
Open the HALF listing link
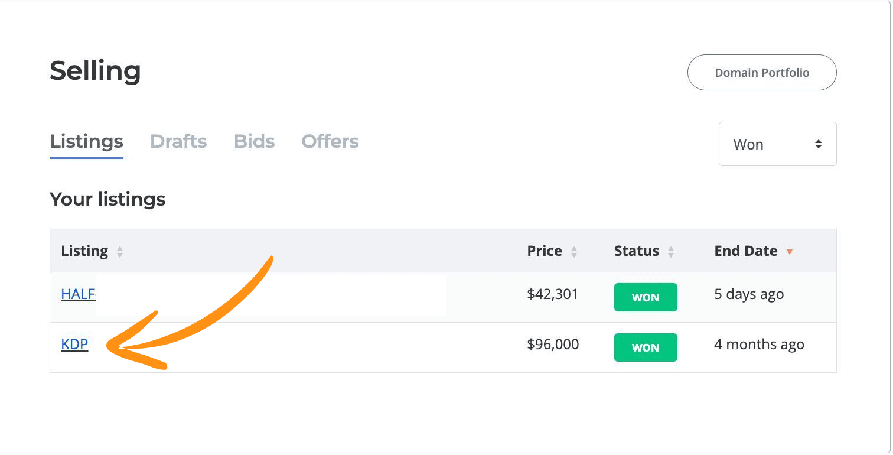point(78,294)
